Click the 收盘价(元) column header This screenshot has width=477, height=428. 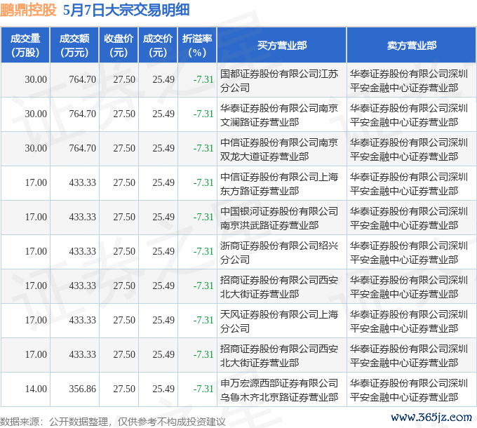[x=119, y=46]
